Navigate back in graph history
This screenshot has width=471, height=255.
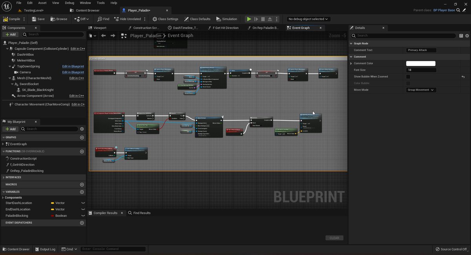coord(103,36)
